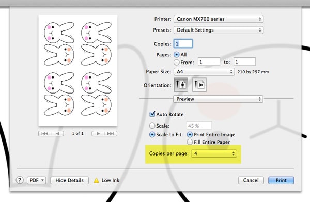310x202 pixels.
Task: Select Print Entire Image radio
Action: (190, 135)
